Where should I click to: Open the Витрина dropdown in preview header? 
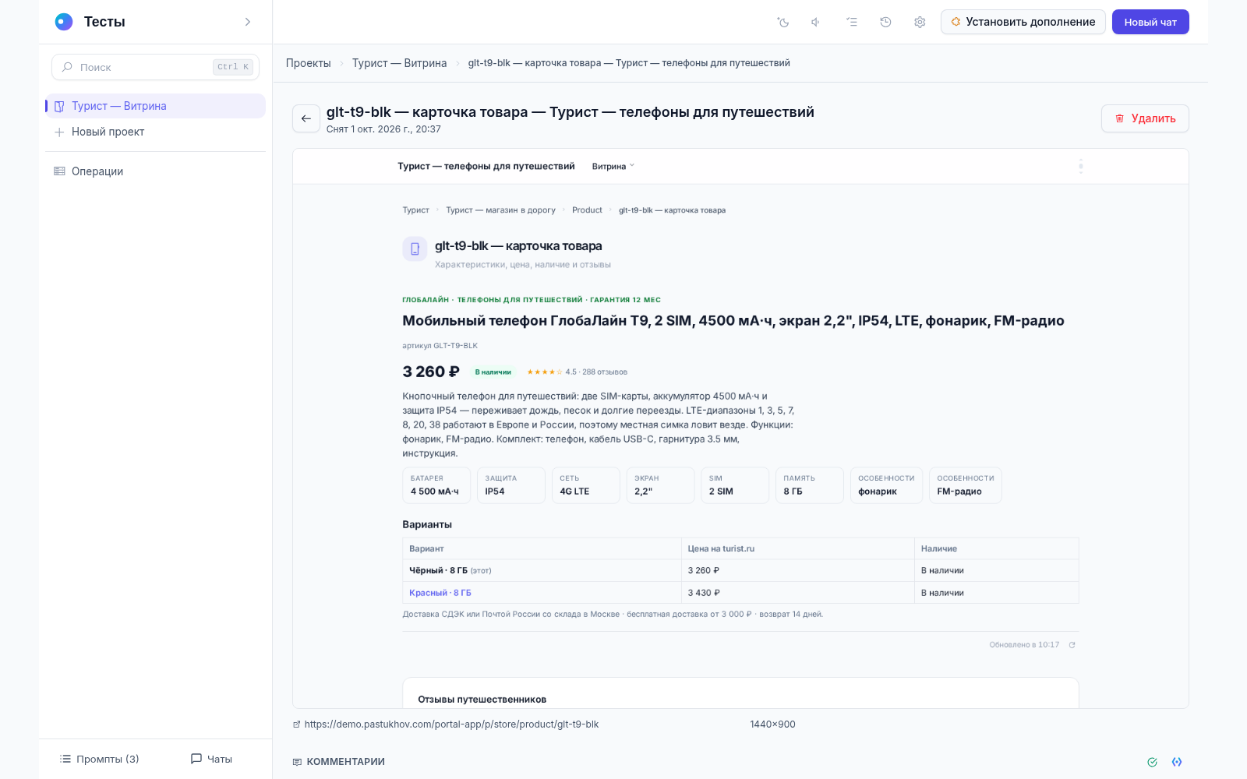tap(613, 166)
